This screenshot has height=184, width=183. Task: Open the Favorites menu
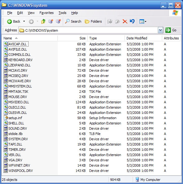(47, 13)
